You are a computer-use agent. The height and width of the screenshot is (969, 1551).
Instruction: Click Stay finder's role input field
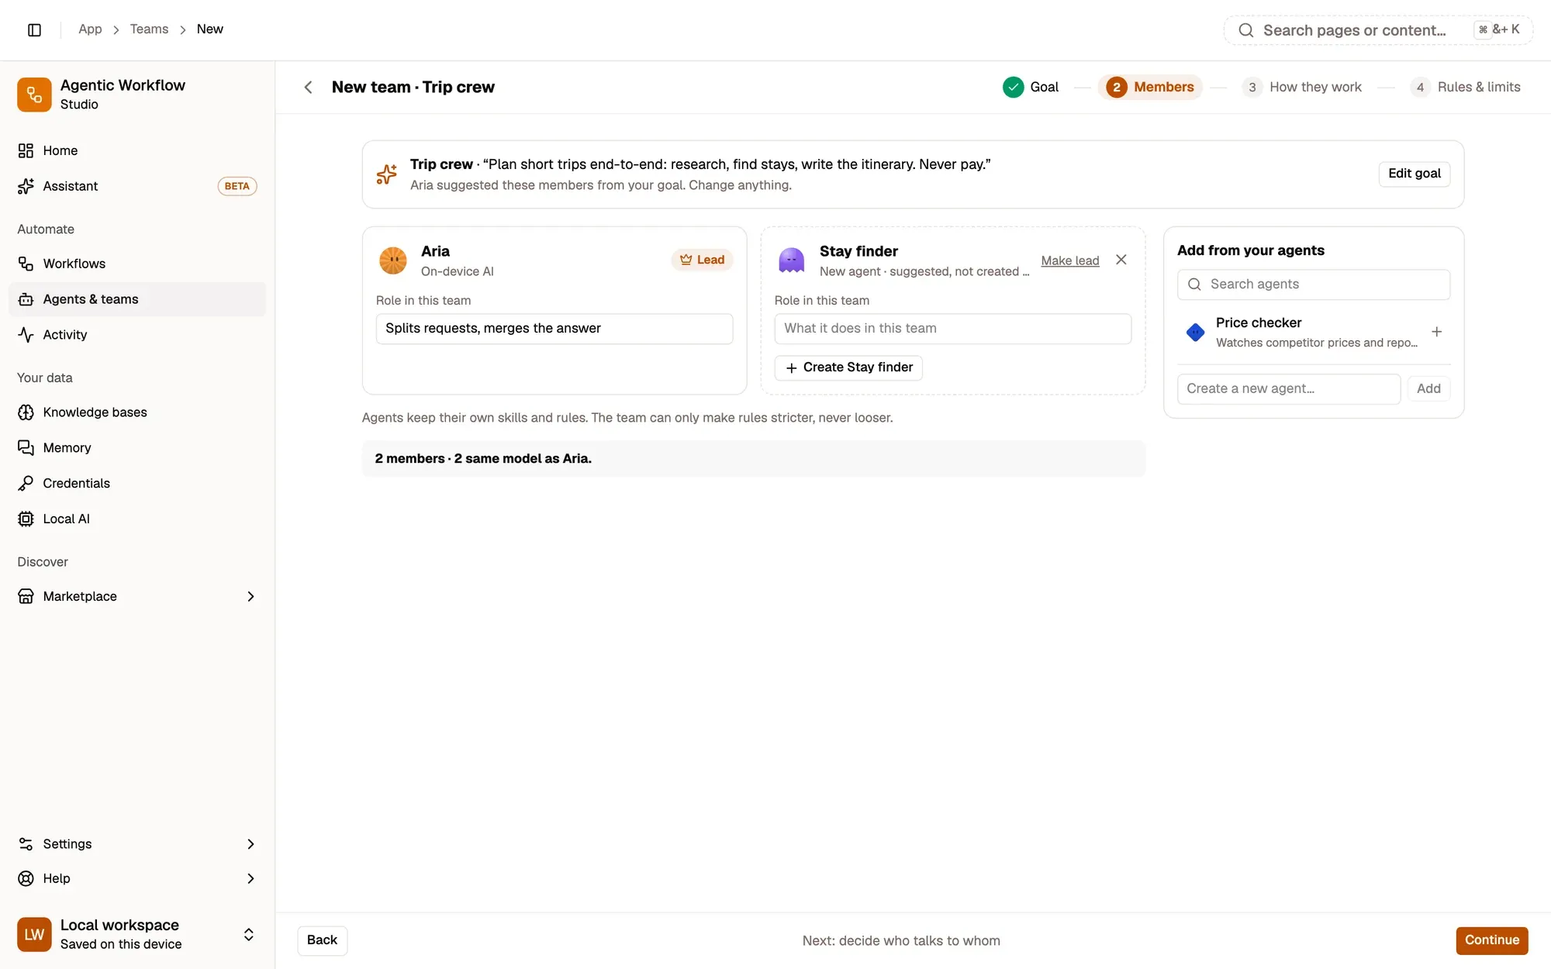click(x=953, y=329)
